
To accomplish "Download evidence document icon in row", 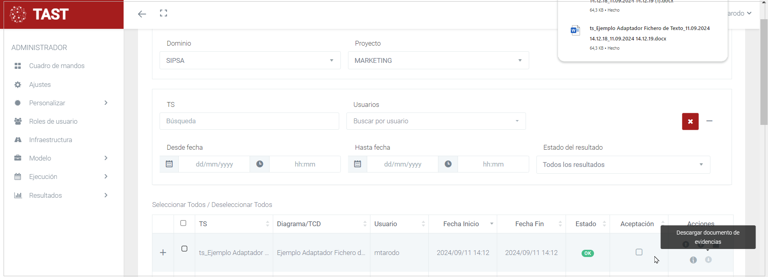I will click(708, 260).
